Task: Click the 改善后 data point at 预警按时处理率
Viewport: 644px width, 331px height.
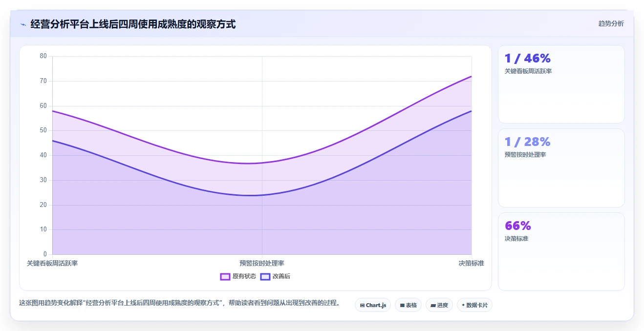Action: pos(262,195)
